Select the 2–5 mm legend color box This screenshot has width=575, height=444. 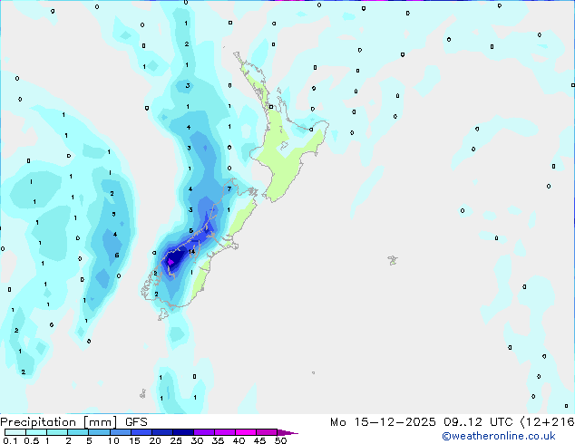[x=78, y=432]
